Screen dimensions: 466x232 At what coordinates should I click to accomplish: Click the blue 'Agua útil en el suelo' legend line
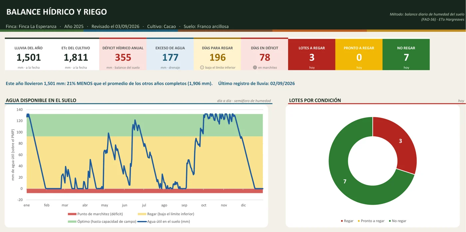pyautogui.click(x=142, y=221)
